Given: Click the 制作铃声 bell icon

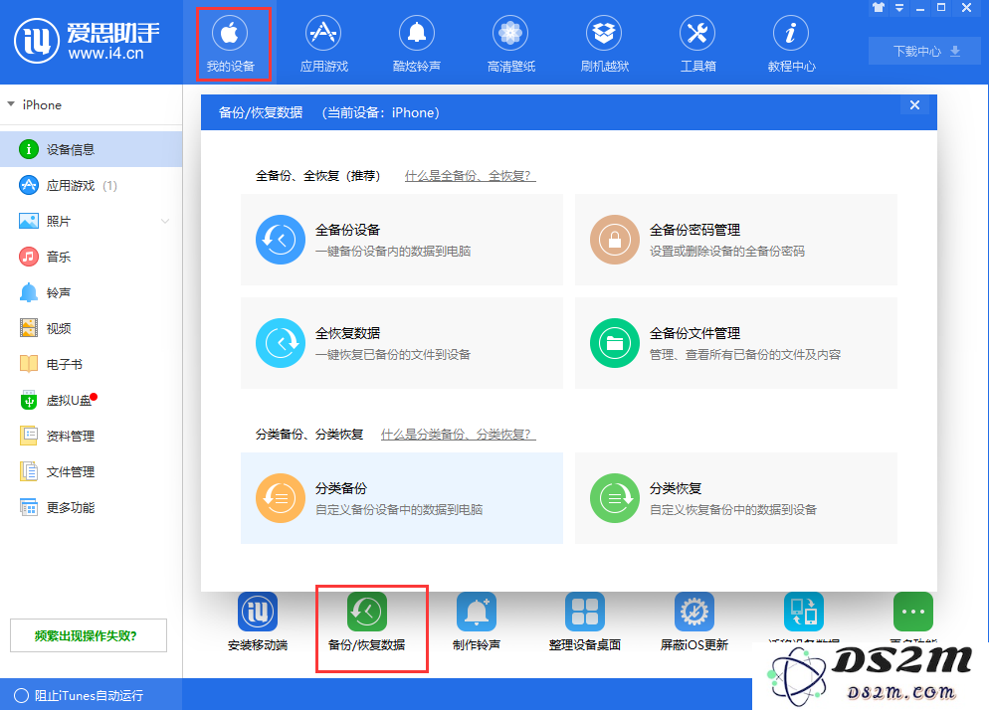Looking at the screenshot, I should 477,612.
